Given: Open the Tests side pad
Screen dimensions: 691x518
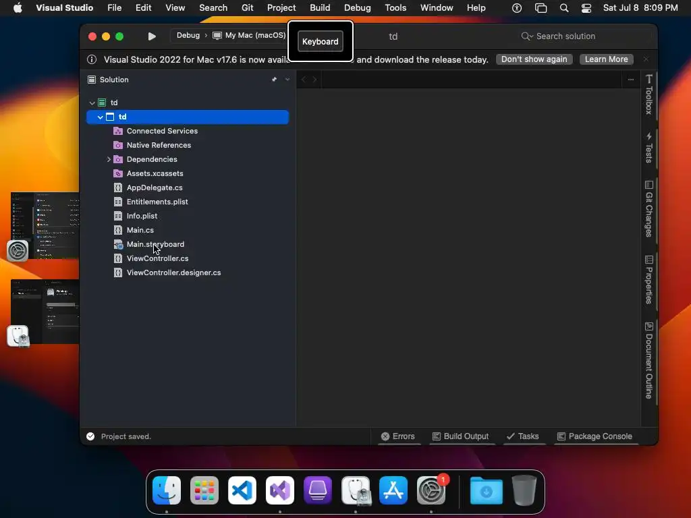Looking at the screenshot, I should pyautogui.click(x=648, y=148).
